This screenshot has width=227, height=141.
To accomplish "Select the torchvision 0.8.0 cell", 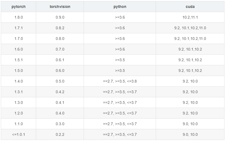I will [x=60, y=39].
